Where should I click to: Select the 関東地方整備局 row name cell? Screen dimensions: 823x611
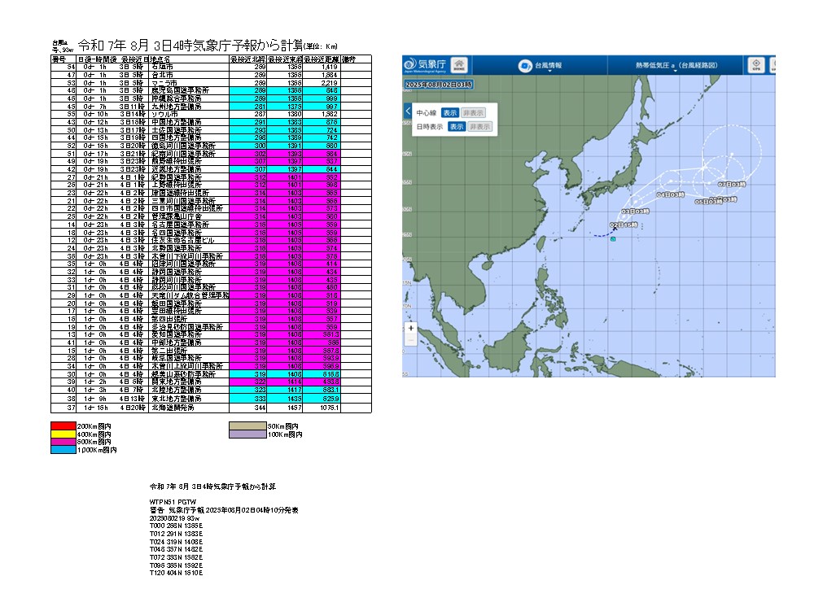[x=189, y=382]
